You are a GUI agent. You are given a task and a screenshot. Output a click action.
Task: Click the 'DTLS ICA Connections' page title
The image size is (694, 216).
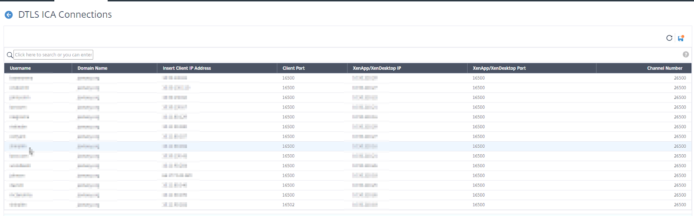pos(65,15)
